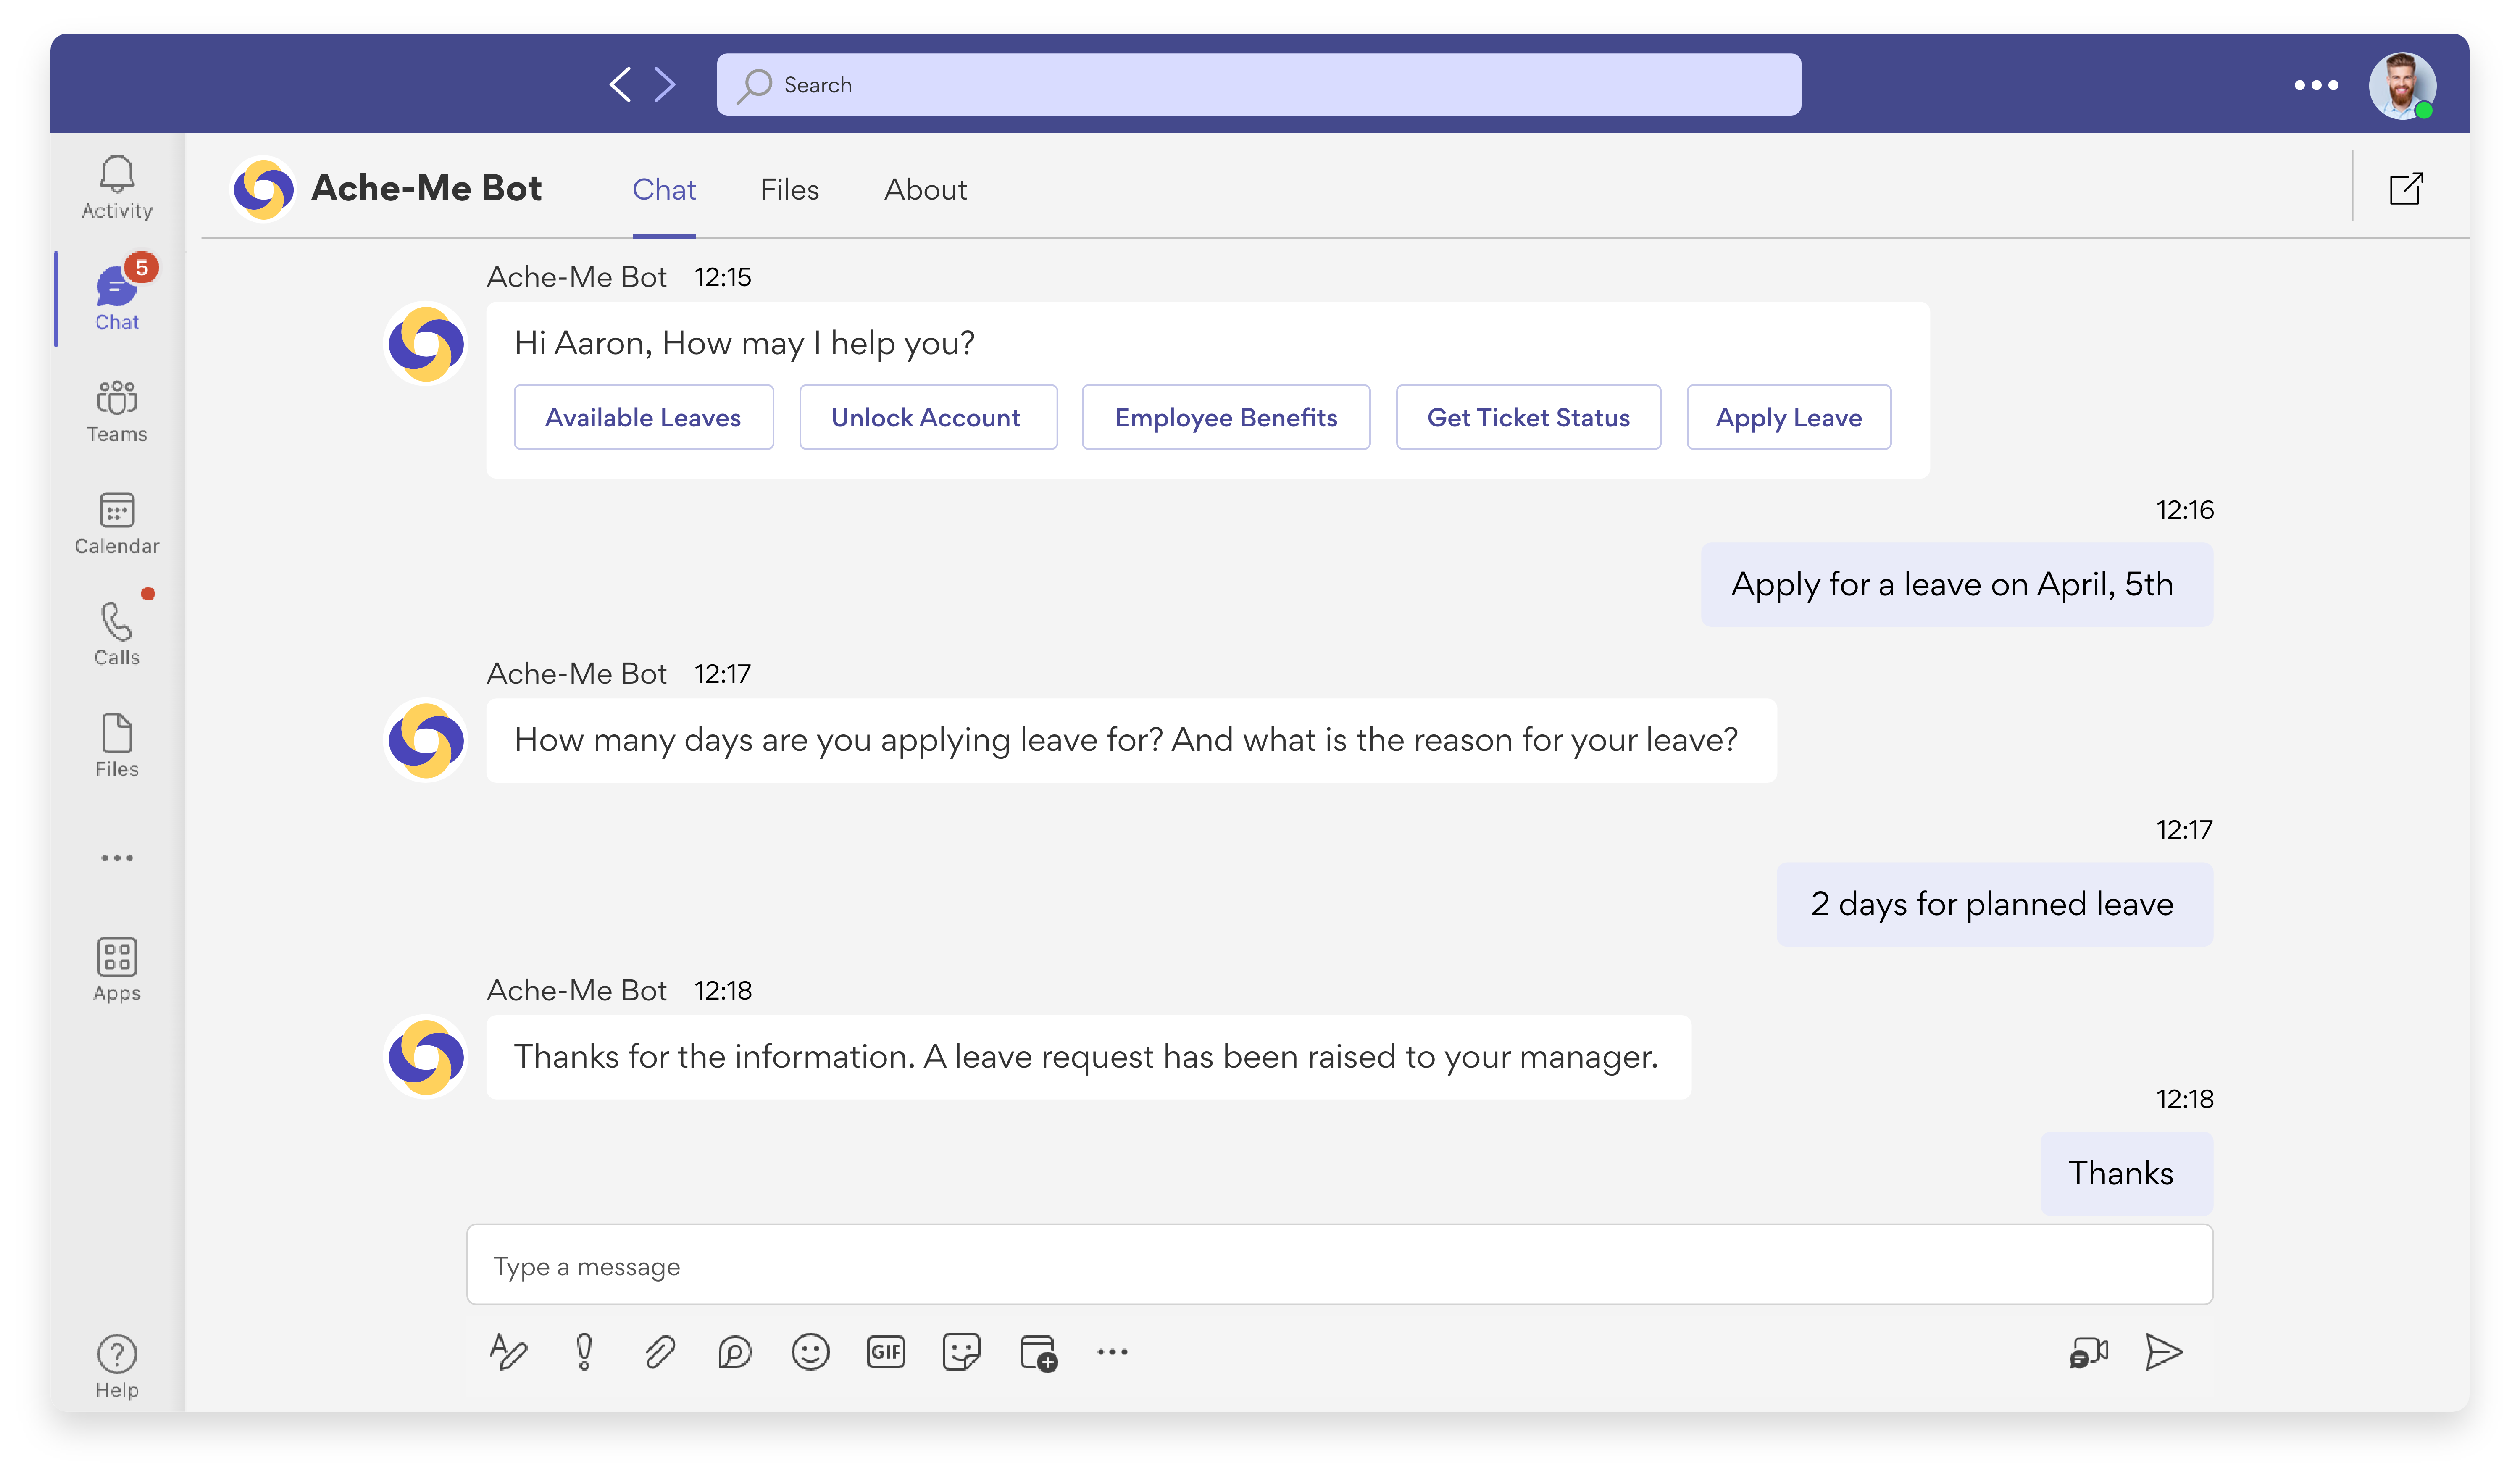
Task: Attach a file with the paperclip icon
Action: tap(659, 1352)
